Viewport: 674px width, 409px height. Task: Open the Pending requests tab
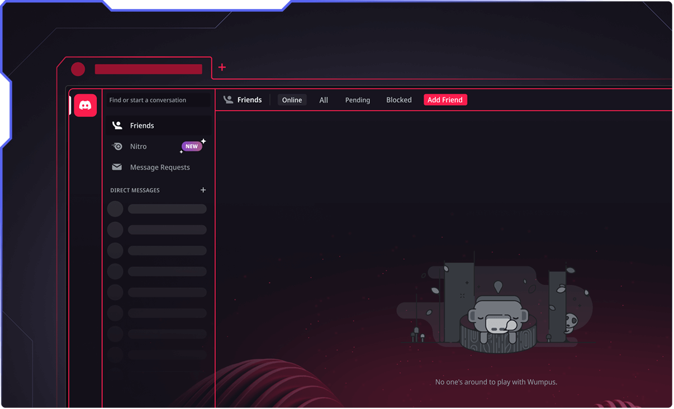(357, 100)
